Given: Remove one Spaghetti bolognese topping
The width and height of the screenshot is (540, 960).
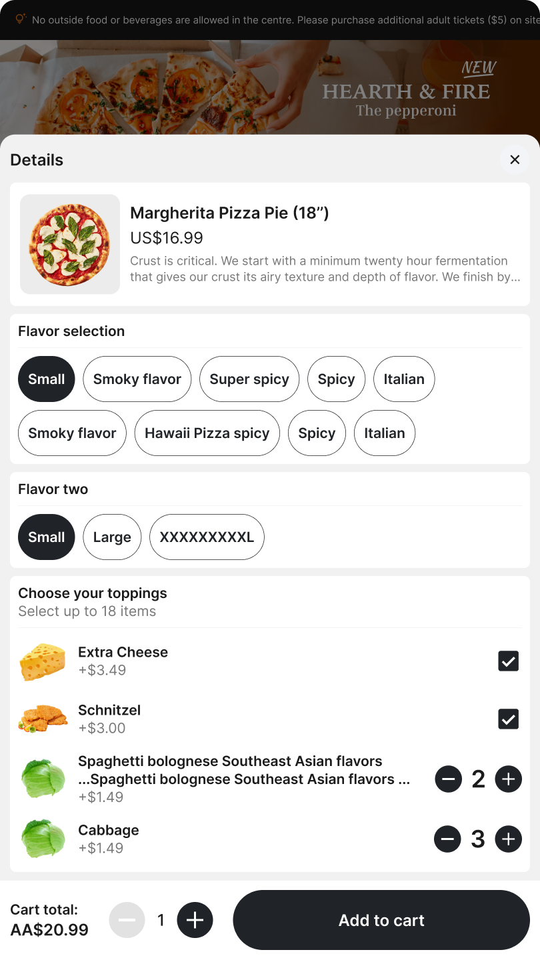Looking at the screenshot, I should [x=448, y=779].
